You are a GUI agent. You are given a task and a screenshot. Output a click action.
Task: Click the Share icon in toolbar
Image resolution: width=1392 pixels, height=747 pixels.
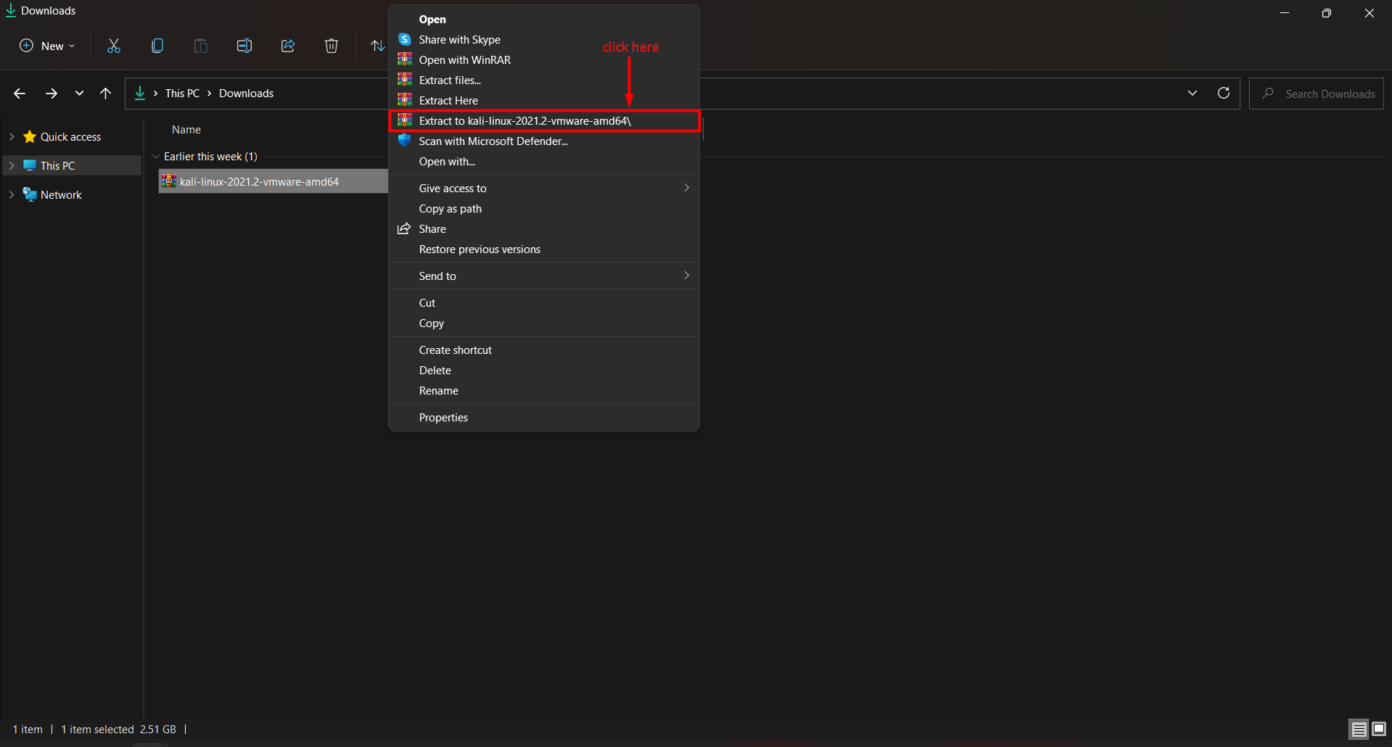pos(288,46)
